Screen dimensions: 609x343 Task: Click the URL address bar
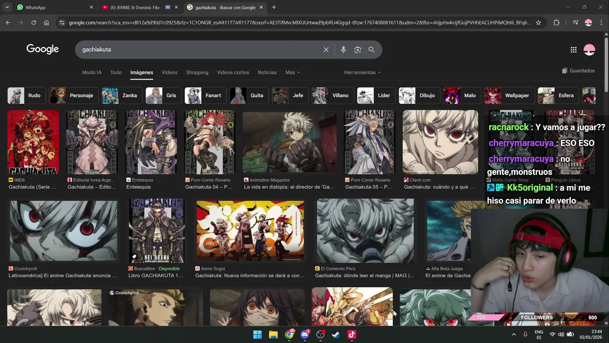pyautogui.click(x=299, y=22)
